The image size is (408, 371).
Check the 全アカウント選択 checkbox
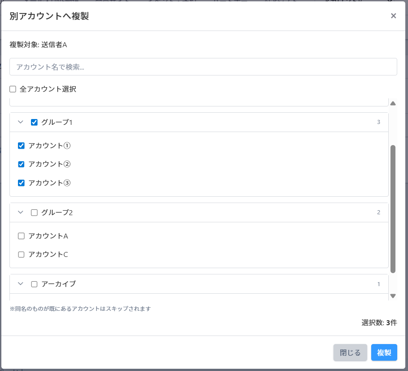point(13,89)
